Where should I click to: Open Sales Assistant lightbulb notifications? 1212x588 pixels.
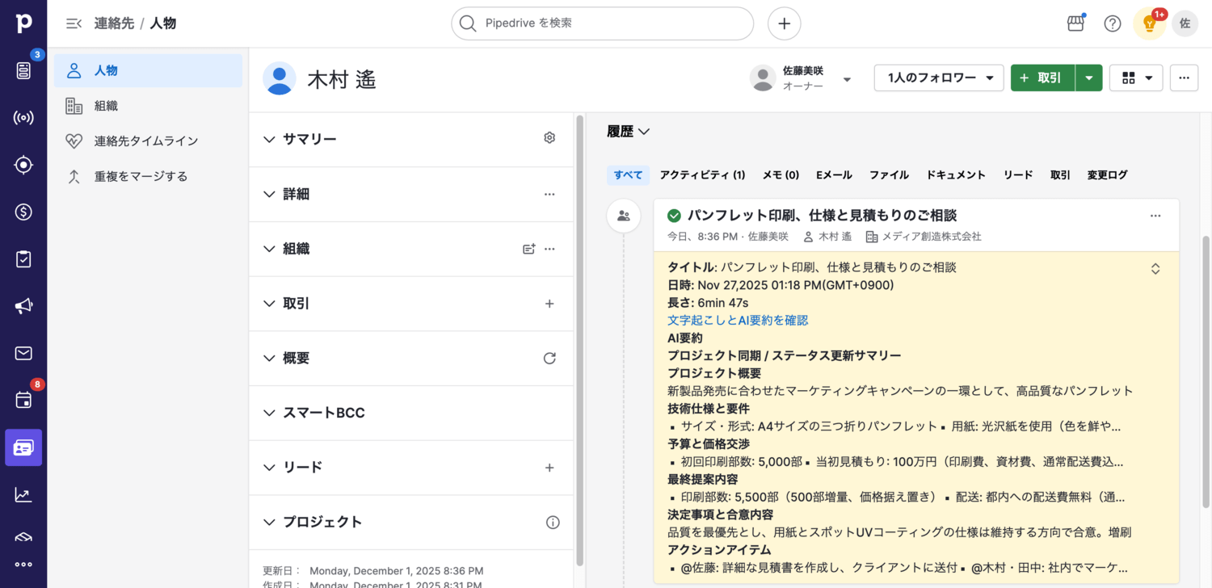(1149, 23)
